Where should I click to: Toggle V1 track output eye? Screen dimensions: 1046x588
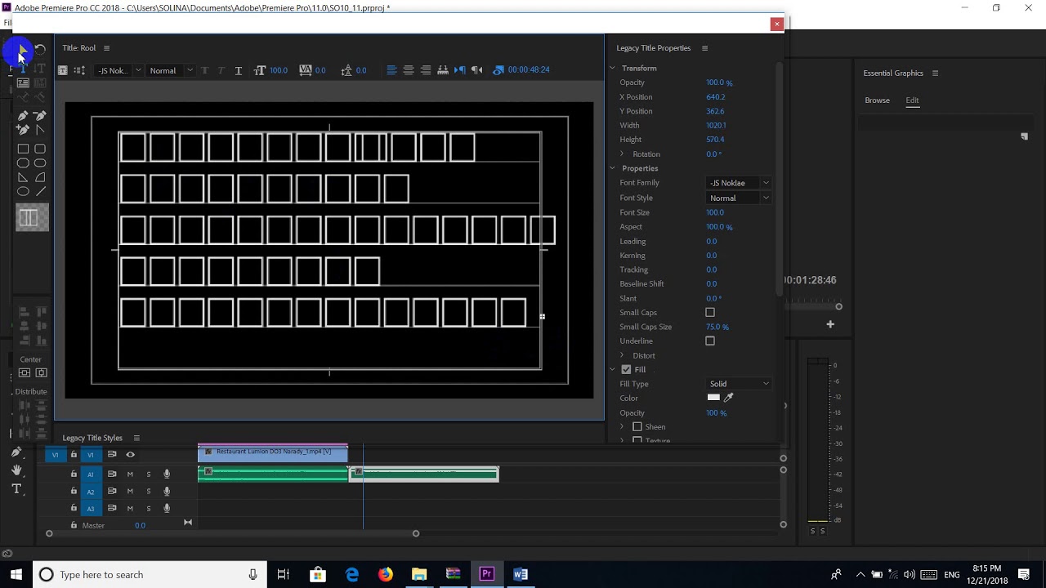pos(130,454)
